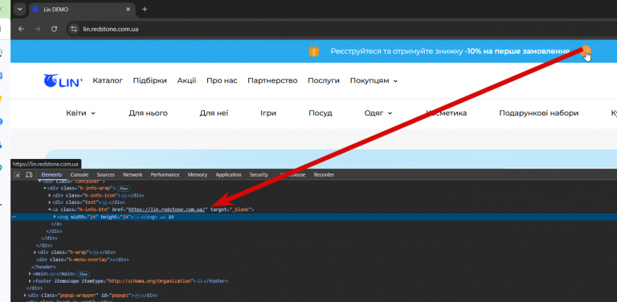617x302 pixels.
Task: Expand the main element node
Action: pos(30,274)
